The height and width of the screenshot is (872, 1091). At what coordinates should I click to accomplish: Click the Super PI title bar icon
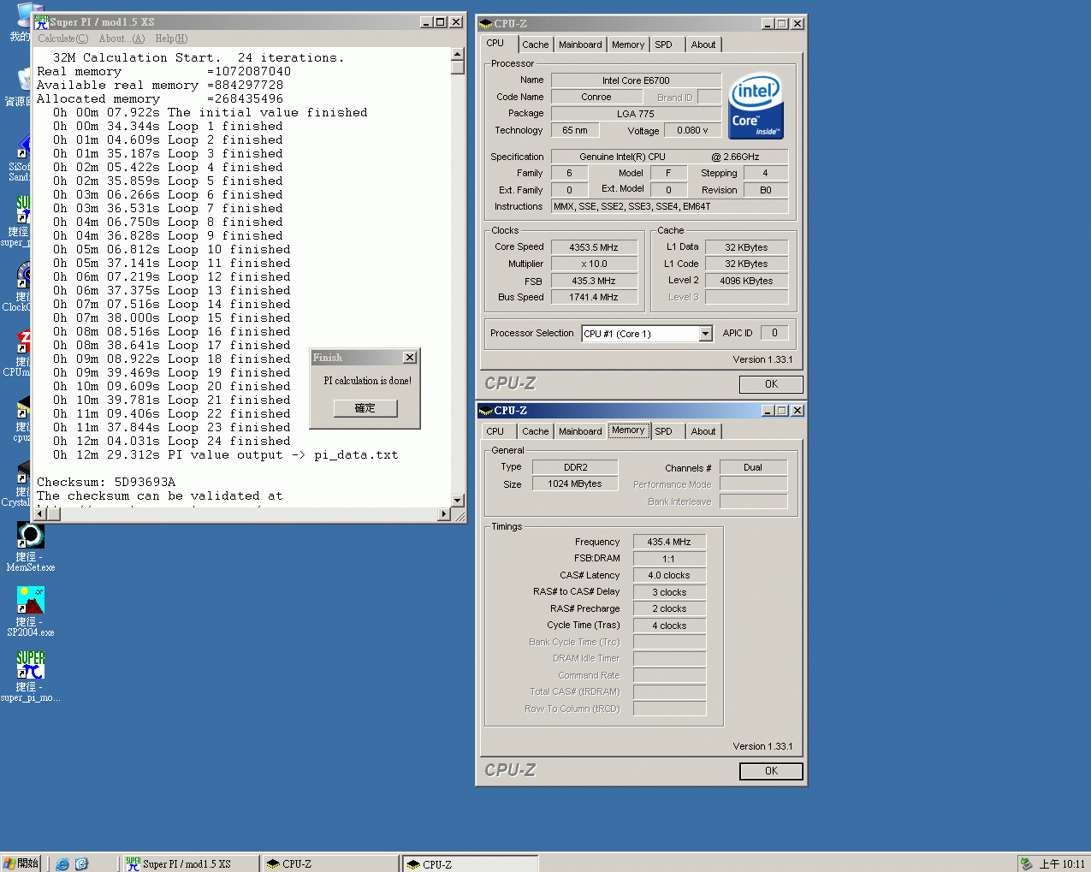tap(41, 22)
